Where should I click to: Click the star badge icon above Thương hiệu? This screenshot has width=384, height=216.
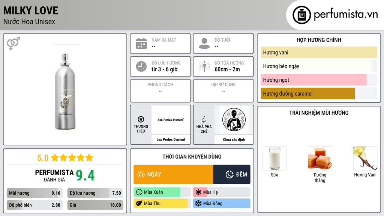coord(141,119)
